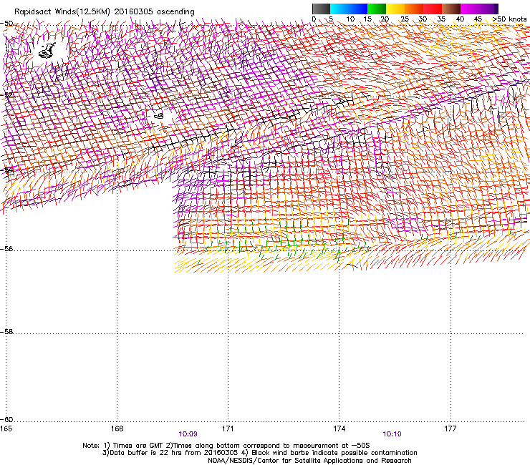Click the '165' longitude axis label
The image size is (530, 465).
(x=6, y=429)
